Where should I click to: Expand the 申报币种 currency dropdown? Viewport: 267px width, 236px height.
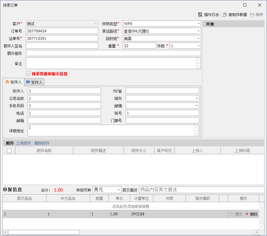coord(119,190)
